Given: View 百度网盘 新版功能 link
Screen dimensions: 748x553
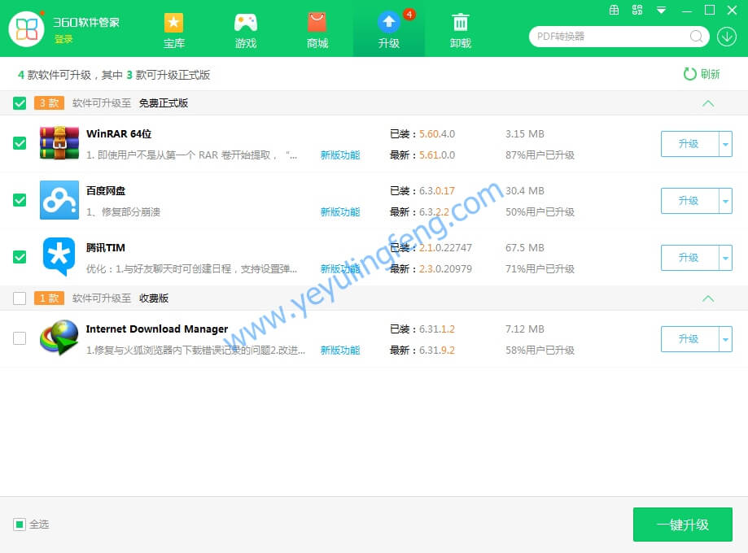Looking at the screenshot, I should pyautogui.click(x=340, y=211).
